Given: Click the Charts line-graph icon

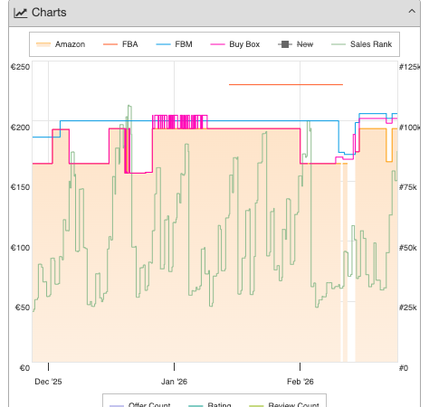Looking at the screenshot, I should 21,13.
